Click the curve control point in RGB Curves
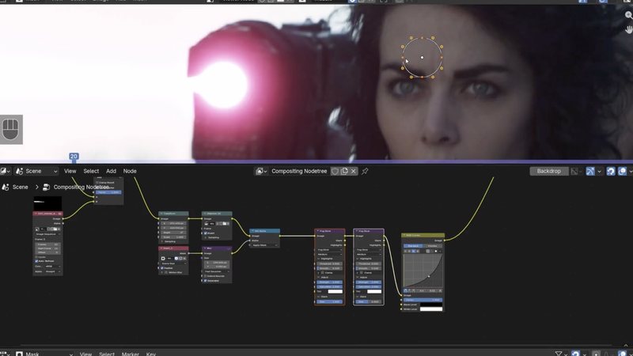This screenshot has width=633, height=356. 429,276
